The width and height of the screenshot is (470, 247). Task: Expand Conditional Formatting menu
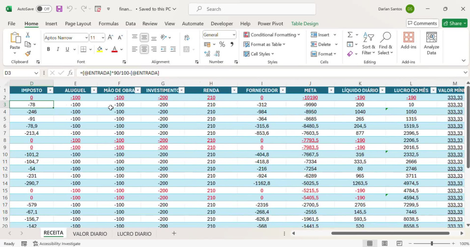point(272,35)
